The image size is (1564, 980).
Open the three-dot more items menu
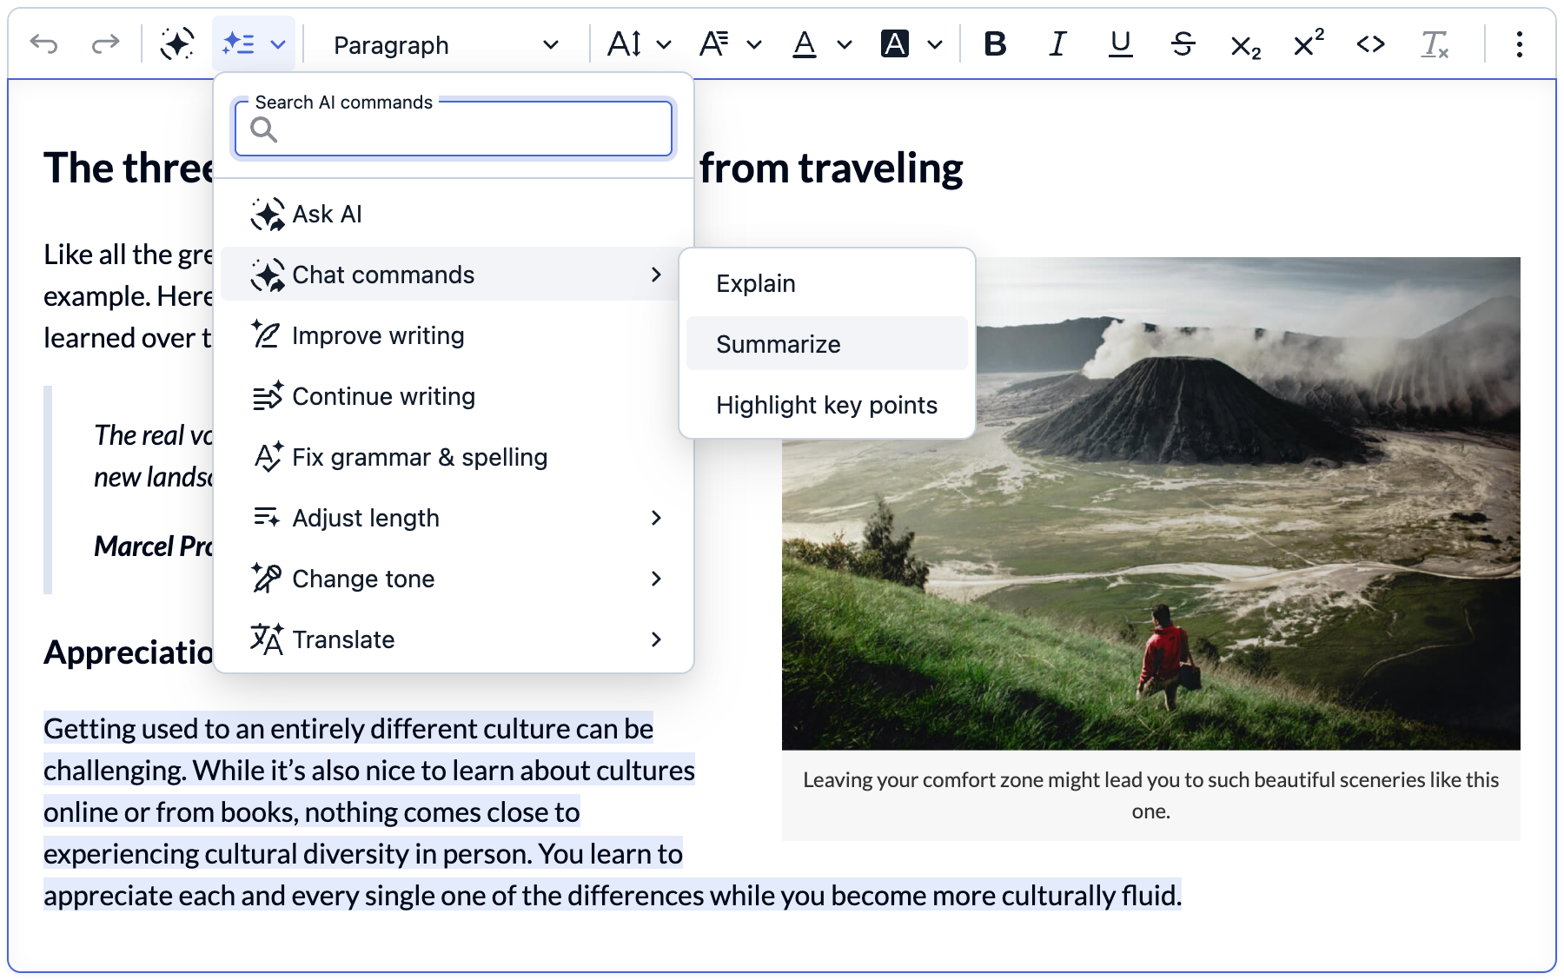(1520, 44)
